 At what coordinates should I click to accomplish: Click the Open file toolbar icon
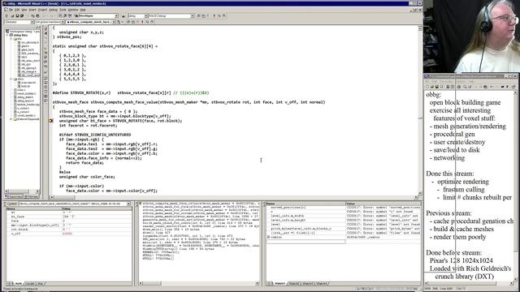tap(13, 15)
